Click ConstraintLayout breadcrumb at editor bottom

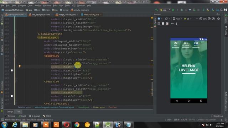[x=54, y=107]
